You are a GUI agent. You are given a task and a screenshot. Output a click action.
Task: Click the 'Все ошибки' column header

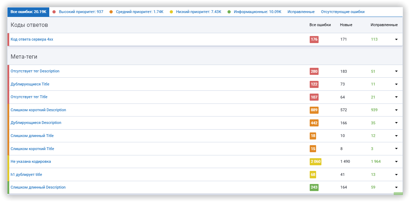[320, 25]
